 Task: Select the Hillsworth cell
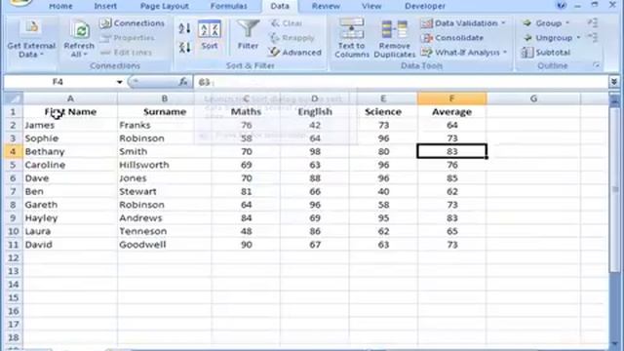165,165
